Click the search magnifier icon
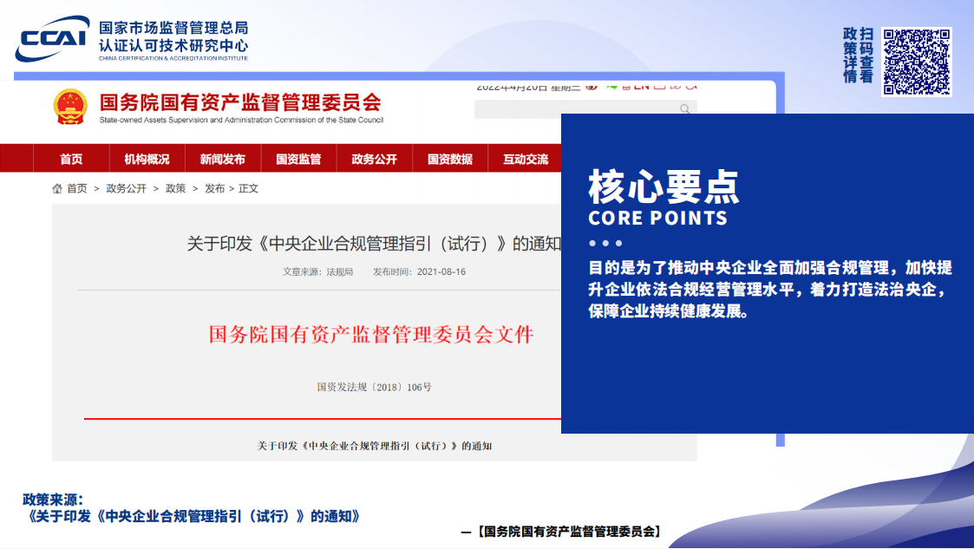Image resolution: width=974 pixels, height=549 pixels. coord(684,109)
